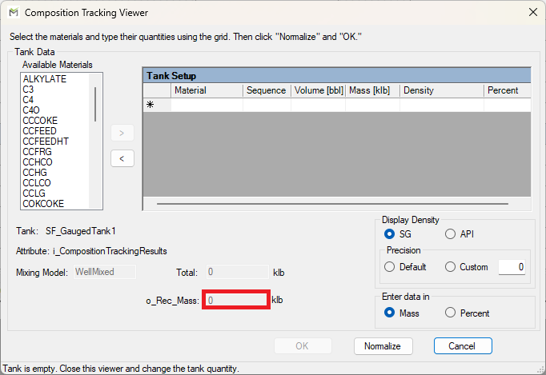Select API display density option

[450, 234]
